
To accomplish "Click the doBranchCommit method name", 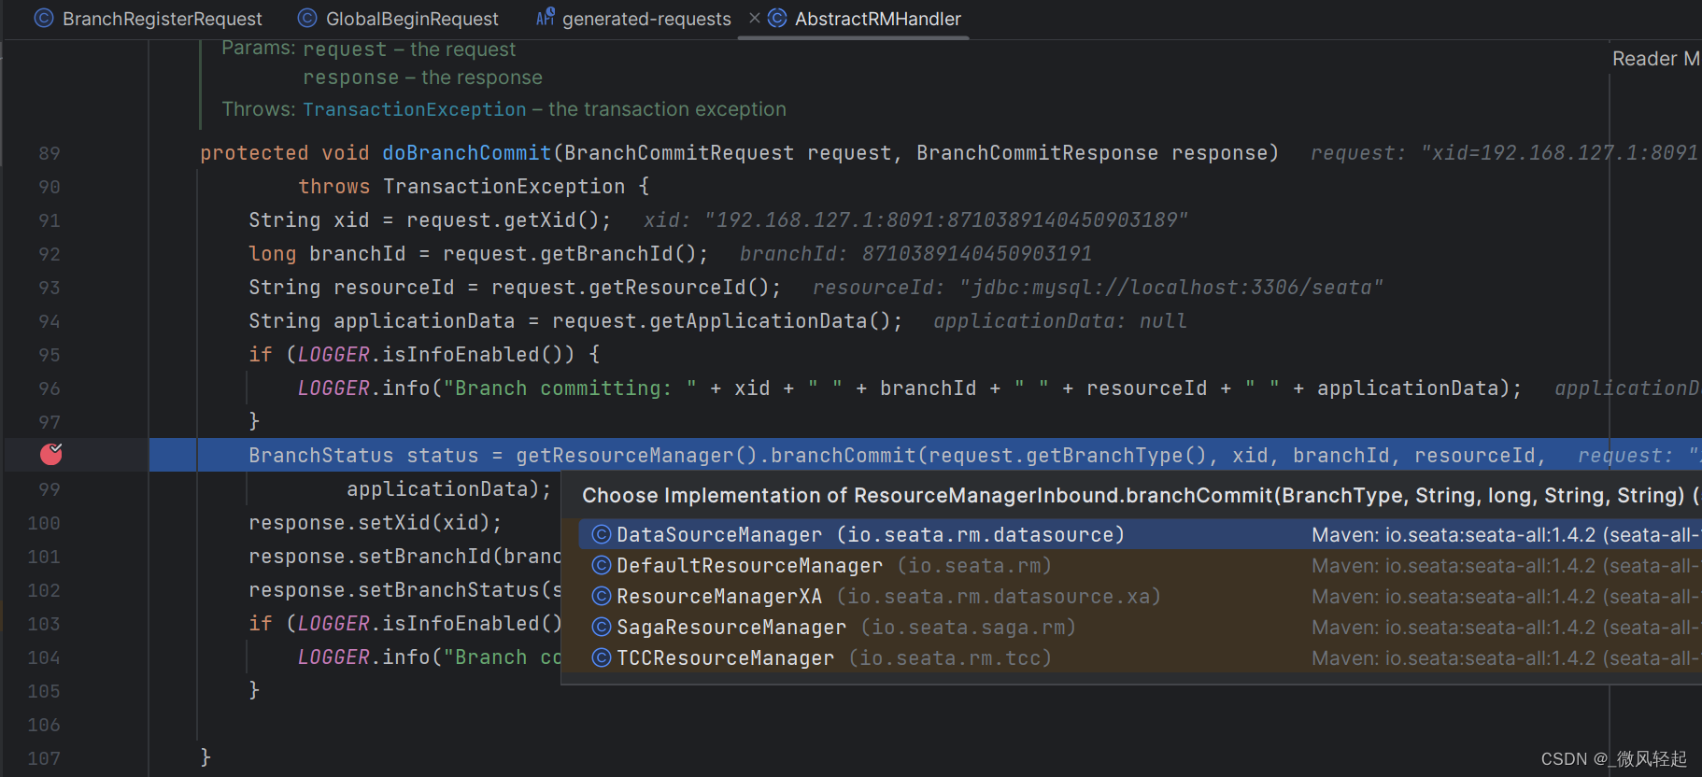I will 467,153.
